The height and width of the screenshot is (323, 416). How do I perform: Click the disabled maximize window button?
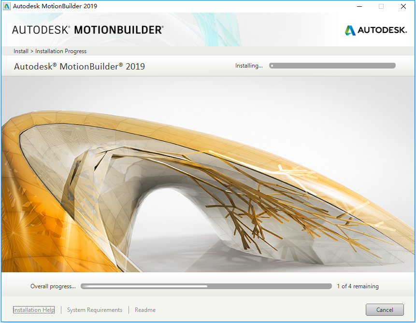pos(381,6)
